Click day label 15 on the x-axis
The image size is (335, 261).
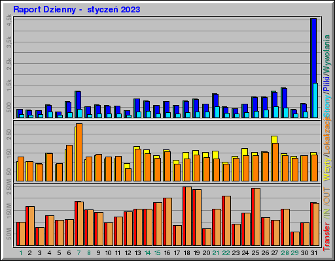(158, 253)
